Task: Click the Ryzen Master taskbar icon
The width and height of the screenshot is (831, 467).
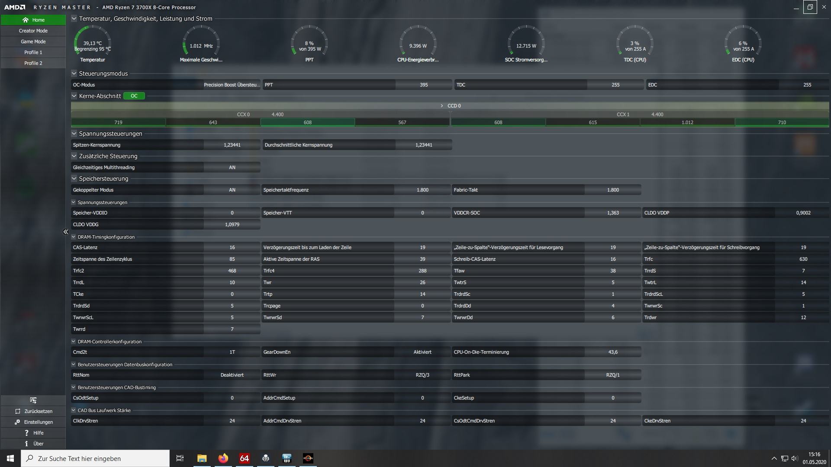Action: (x=308, y=458)
